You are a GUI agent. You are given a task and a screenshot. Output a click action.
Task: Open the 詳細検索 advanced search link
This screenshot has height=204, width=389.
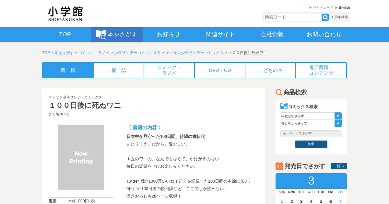tap(341, 17)
